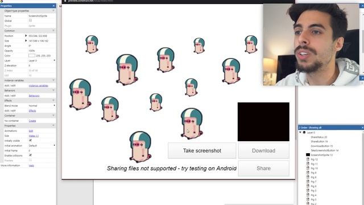
Task: Click the Properties panel title bar
Action: (x=28, y=6)
